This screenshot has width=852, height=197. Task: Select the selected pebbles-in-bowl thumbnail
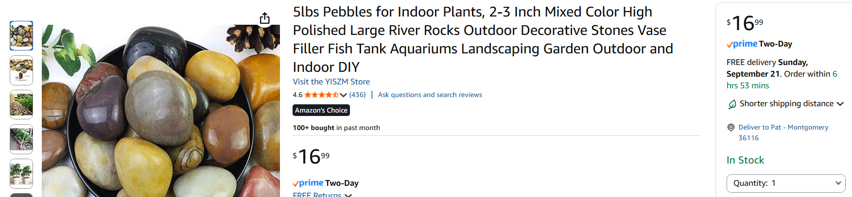[21, 35]
